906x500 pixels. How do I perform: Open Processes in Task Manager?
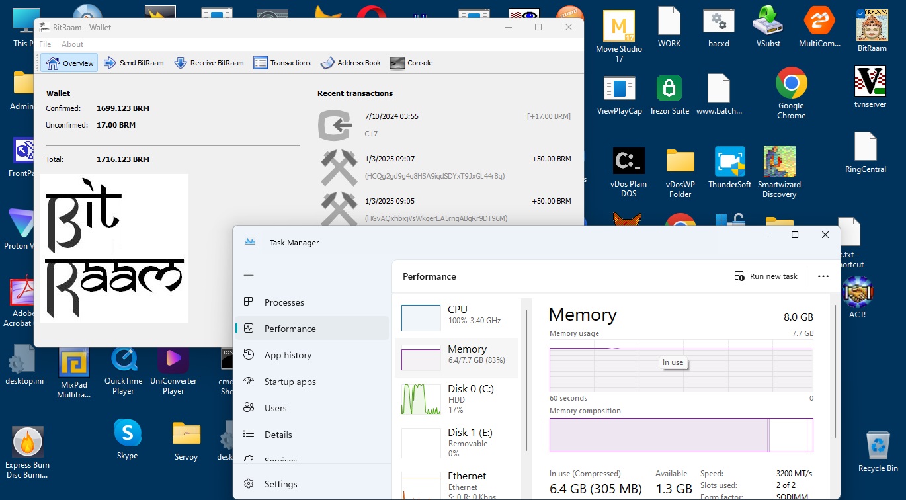pyautogui.click(x=312, y=302)
